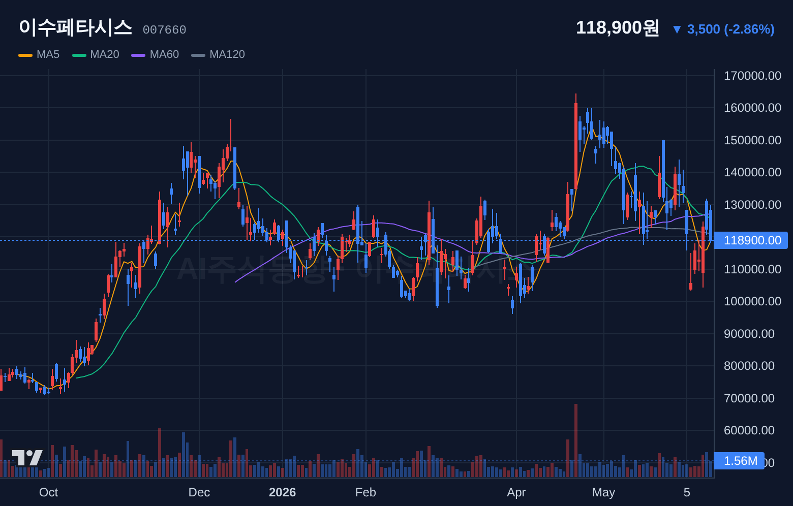This screenshot has width=793, height=506.
Task: Click the TradingView logo on the chart
Action: click(27, 457)
